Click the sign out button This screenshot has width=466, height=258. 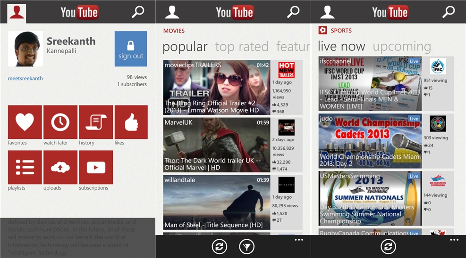(131, 49)
